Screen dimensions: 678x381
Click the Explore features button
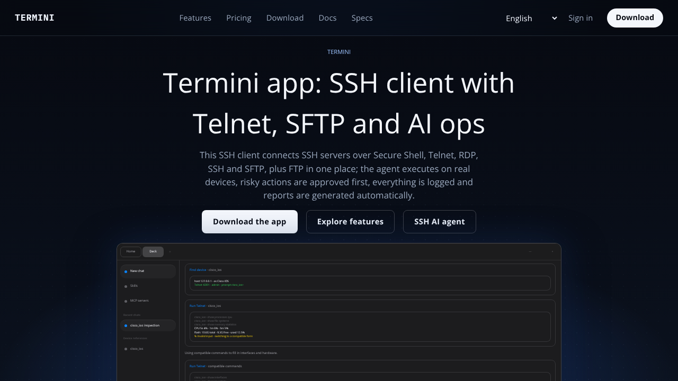click(350, 222)
